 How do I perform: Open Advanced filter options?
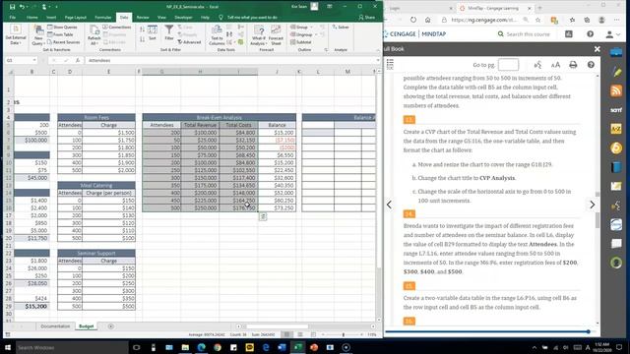tap(189, 42)
